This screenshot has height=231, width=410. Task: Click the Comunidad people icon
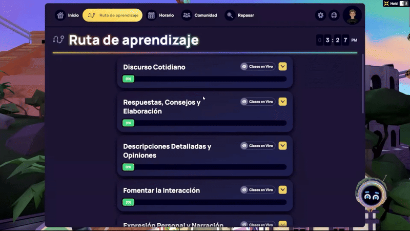(187, 15)
